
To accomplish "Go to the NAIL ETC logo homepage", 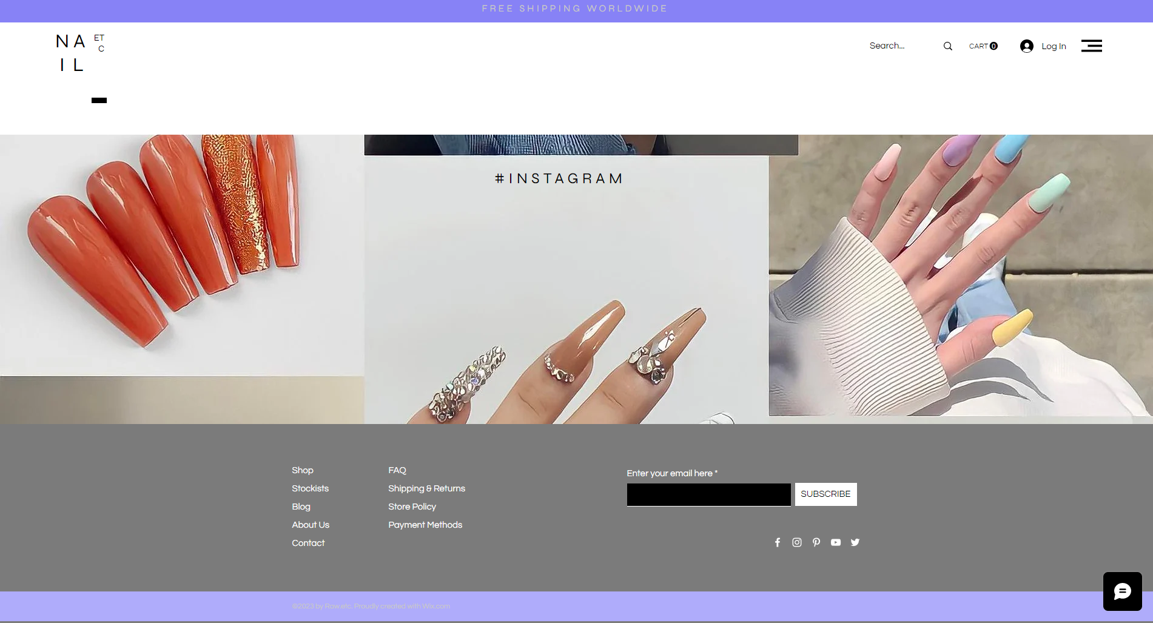I will tap(80, 53).
